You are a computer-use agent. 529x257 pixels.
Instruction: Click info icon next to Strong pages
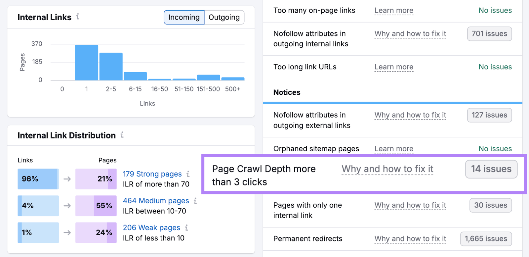click(x=188, y=174)
